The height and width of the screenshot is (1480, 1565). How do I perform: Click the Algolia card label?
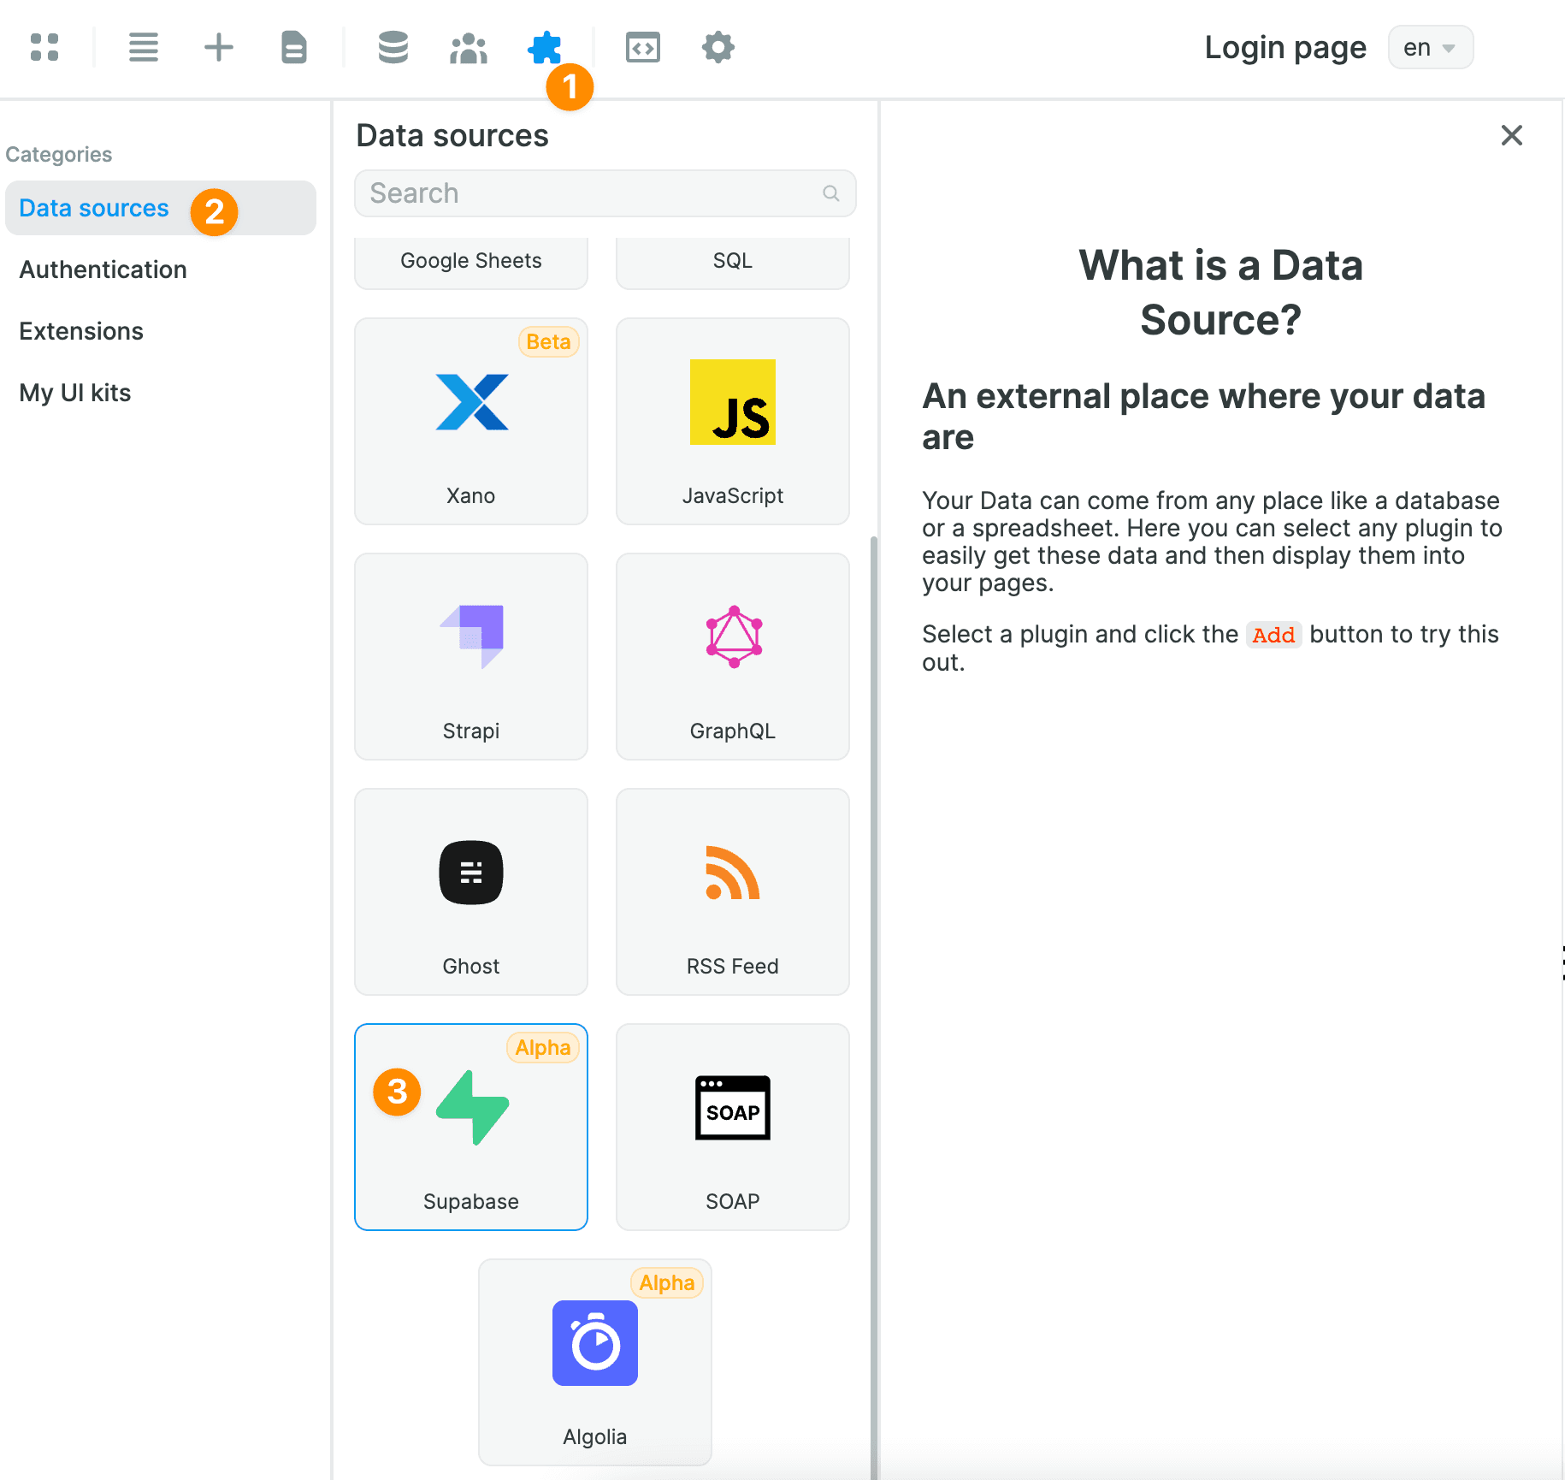tap(595, 1436)
